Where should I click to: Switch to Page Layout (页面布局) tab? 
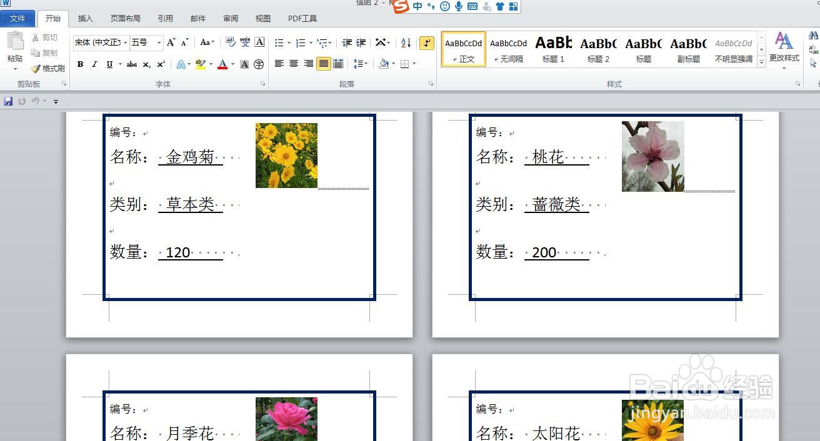(x=126, y=19)
